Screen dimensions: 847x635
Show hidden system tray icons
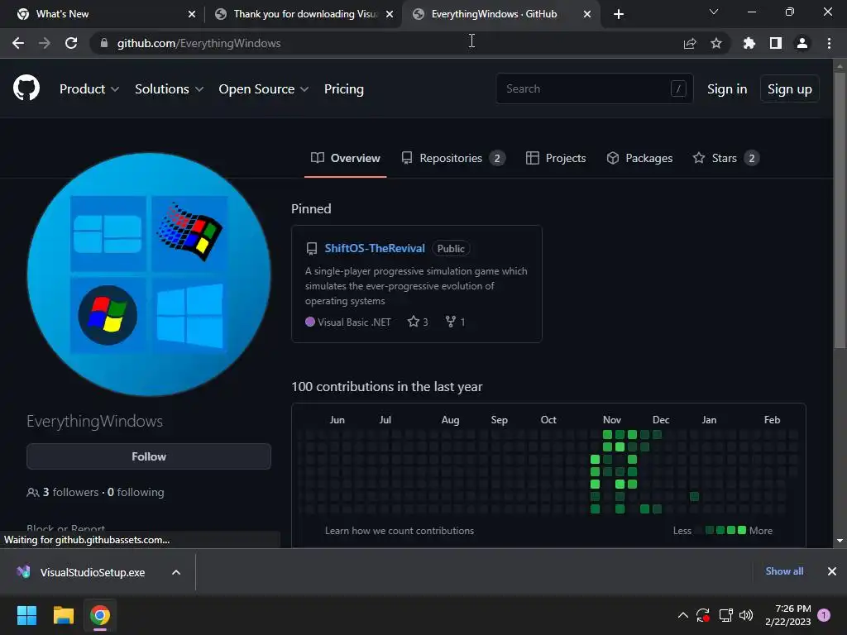682,615
